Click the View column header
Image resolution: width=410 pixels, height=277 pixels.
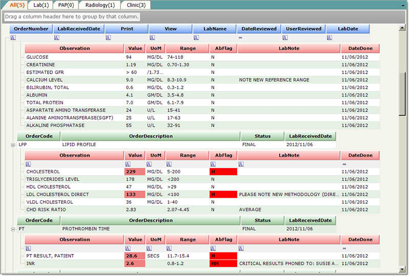pyautogui.click(x=171, y=29)
